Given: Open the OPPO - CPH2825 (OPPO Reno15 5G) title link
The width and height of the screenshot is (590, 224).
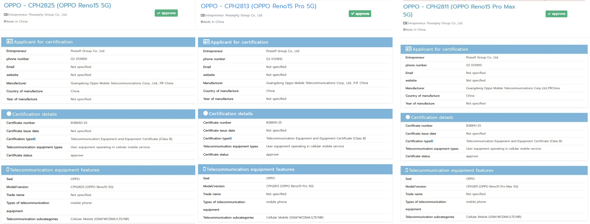Looking at the screenshot, I should pyautogui.click(x=57, y=5).
